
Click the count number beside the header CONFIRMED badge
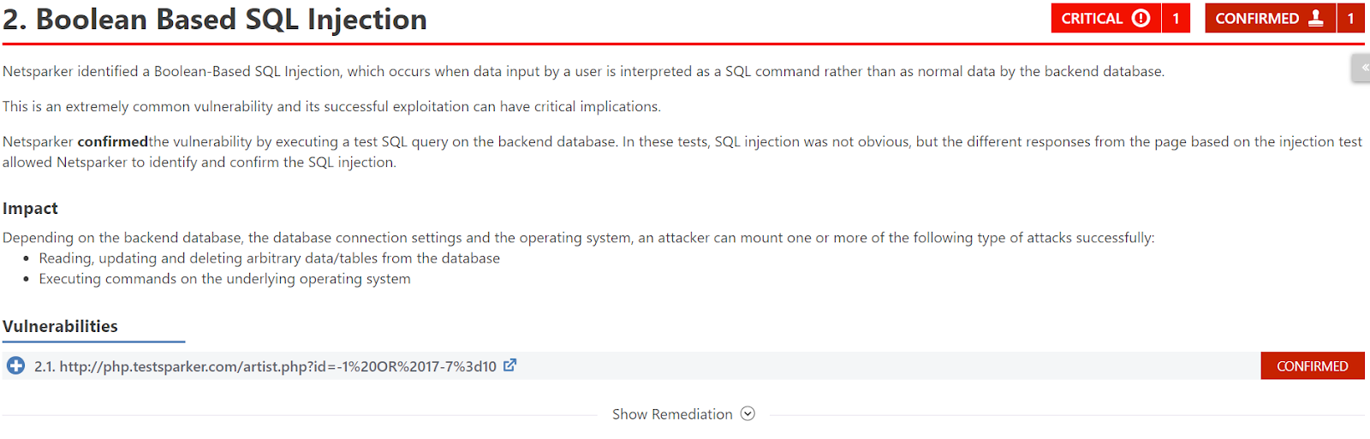[1351, 18]
